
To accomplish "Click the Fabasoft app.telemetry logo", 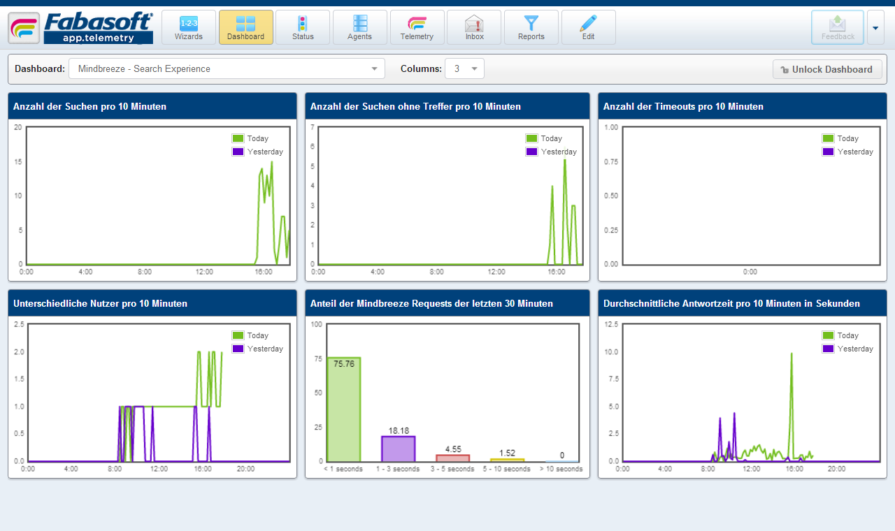I will 81,28.
